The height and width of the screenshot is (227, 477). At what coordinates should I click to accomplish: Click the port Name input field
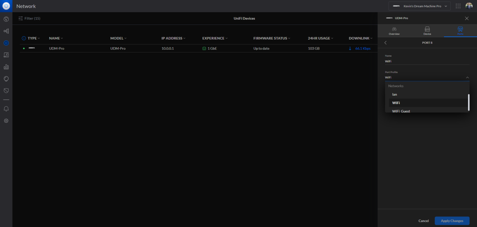[427, 61]
